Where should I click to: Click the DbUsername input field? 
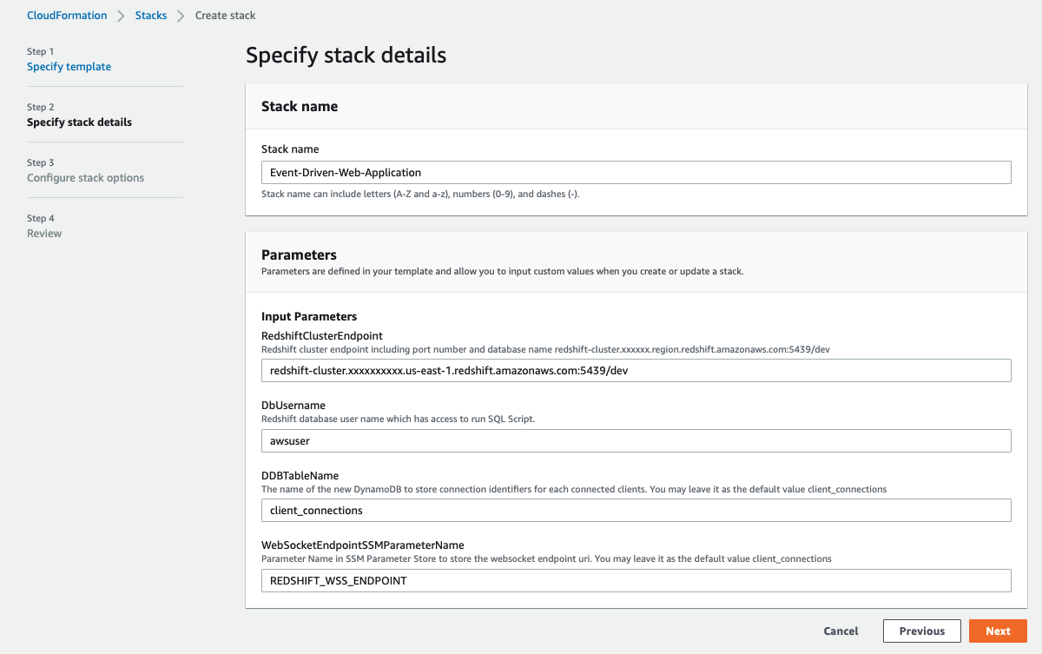636,440
